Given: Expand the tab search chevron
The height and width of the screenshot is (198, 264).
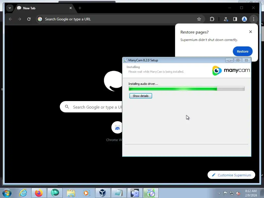Looking at the screenshot, I should pos(10,8).
